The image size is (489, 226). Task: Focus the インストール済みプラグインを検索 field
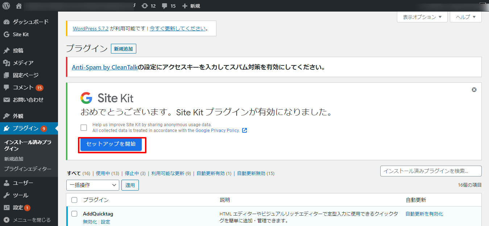pos(431,171)
